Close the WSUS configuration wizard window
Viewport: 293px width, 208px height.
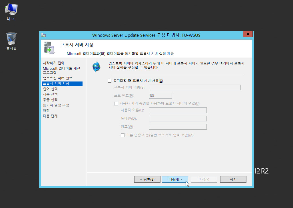coord(248,34)
